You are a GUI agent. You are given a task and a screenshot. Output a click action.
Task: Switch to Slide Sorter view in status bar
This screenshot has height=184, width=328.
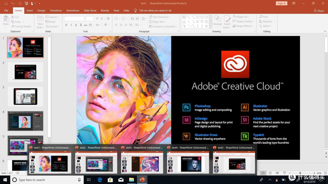coord(270,173)
